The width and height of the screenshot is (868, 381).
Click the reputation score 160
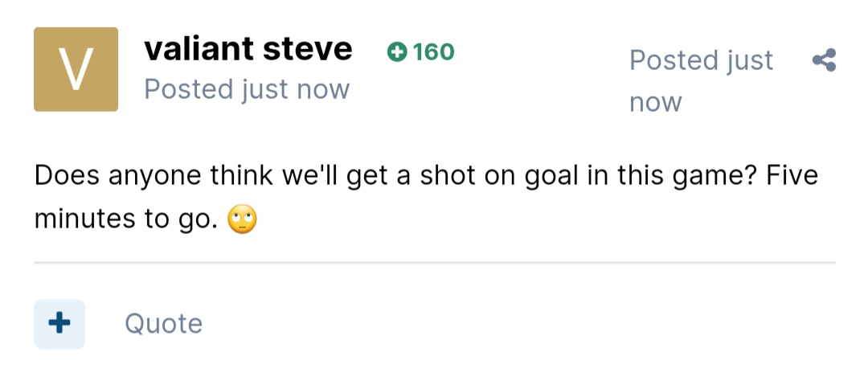[x=433, y=52]
